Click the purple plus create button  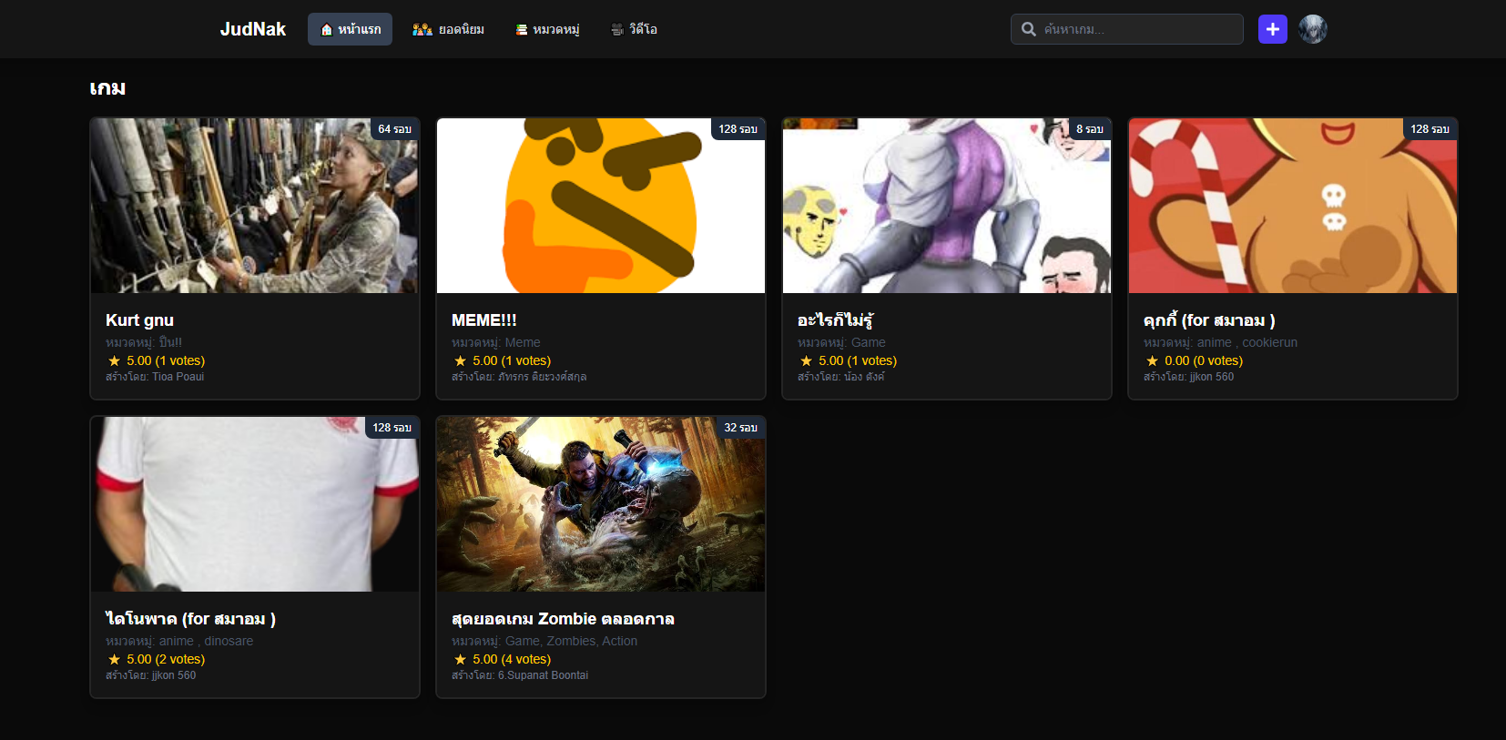pos(1272,29)
